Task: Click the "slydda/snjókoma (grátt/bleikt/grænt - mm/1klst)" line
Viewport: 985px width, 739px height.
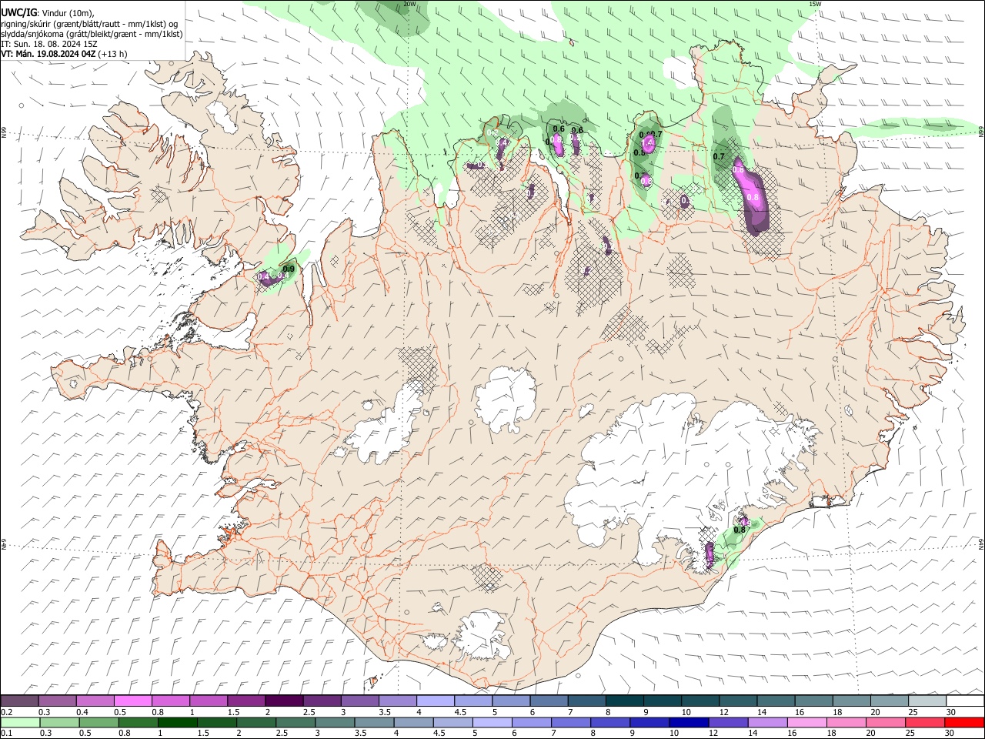Action: [92, 34]
